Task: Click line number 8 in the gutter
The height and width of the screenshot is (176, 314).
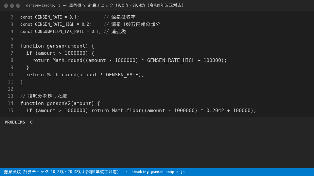Action: 12,61
